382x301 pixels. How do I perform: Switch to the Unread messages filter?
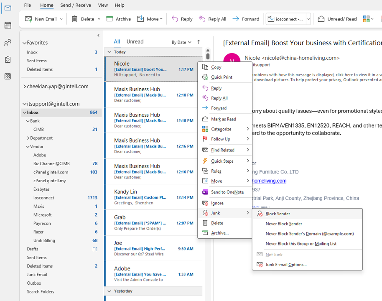pos(135,41)
